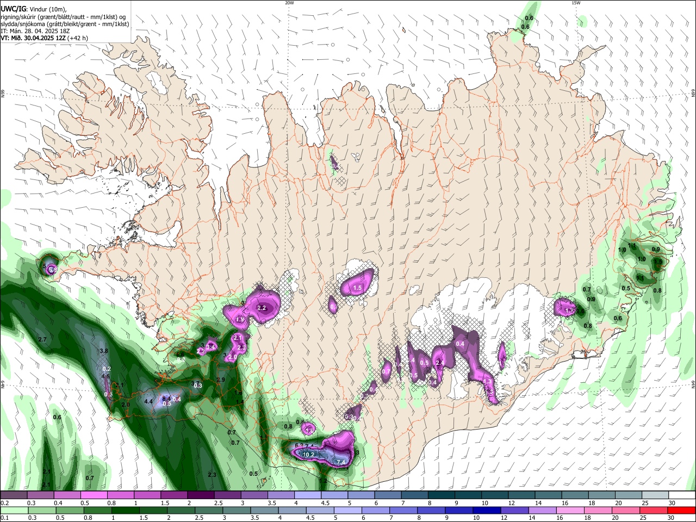The height and width of the screenshot is (522, 696).
Task: Click the 8.4 precipitation value on the map
Action: pyautogui.click(x=167, y=399)
